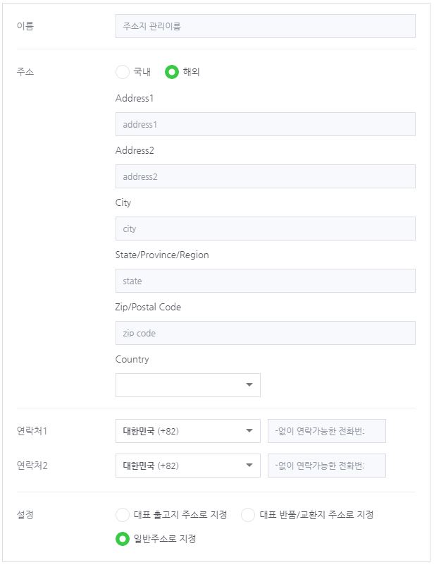Viewport: 434px width, 565px height.
Task: Open the 연락처2 대한민국 (+82) dropdown
Action: tap(188, 466)
